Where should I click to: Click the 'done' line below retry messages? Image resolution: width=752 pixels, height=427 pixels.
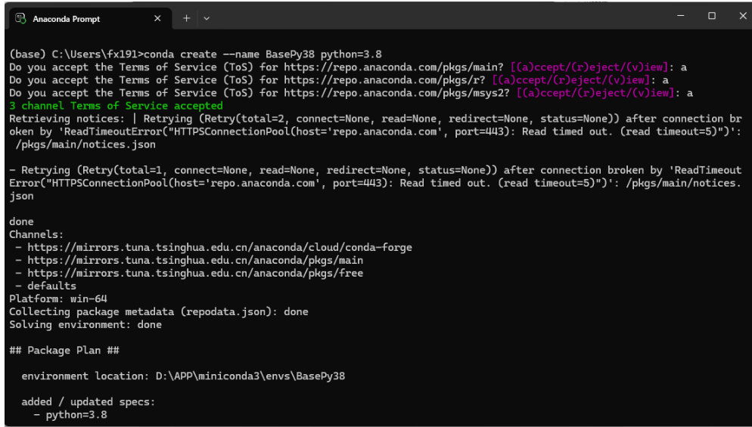click(x=22, y=221)
